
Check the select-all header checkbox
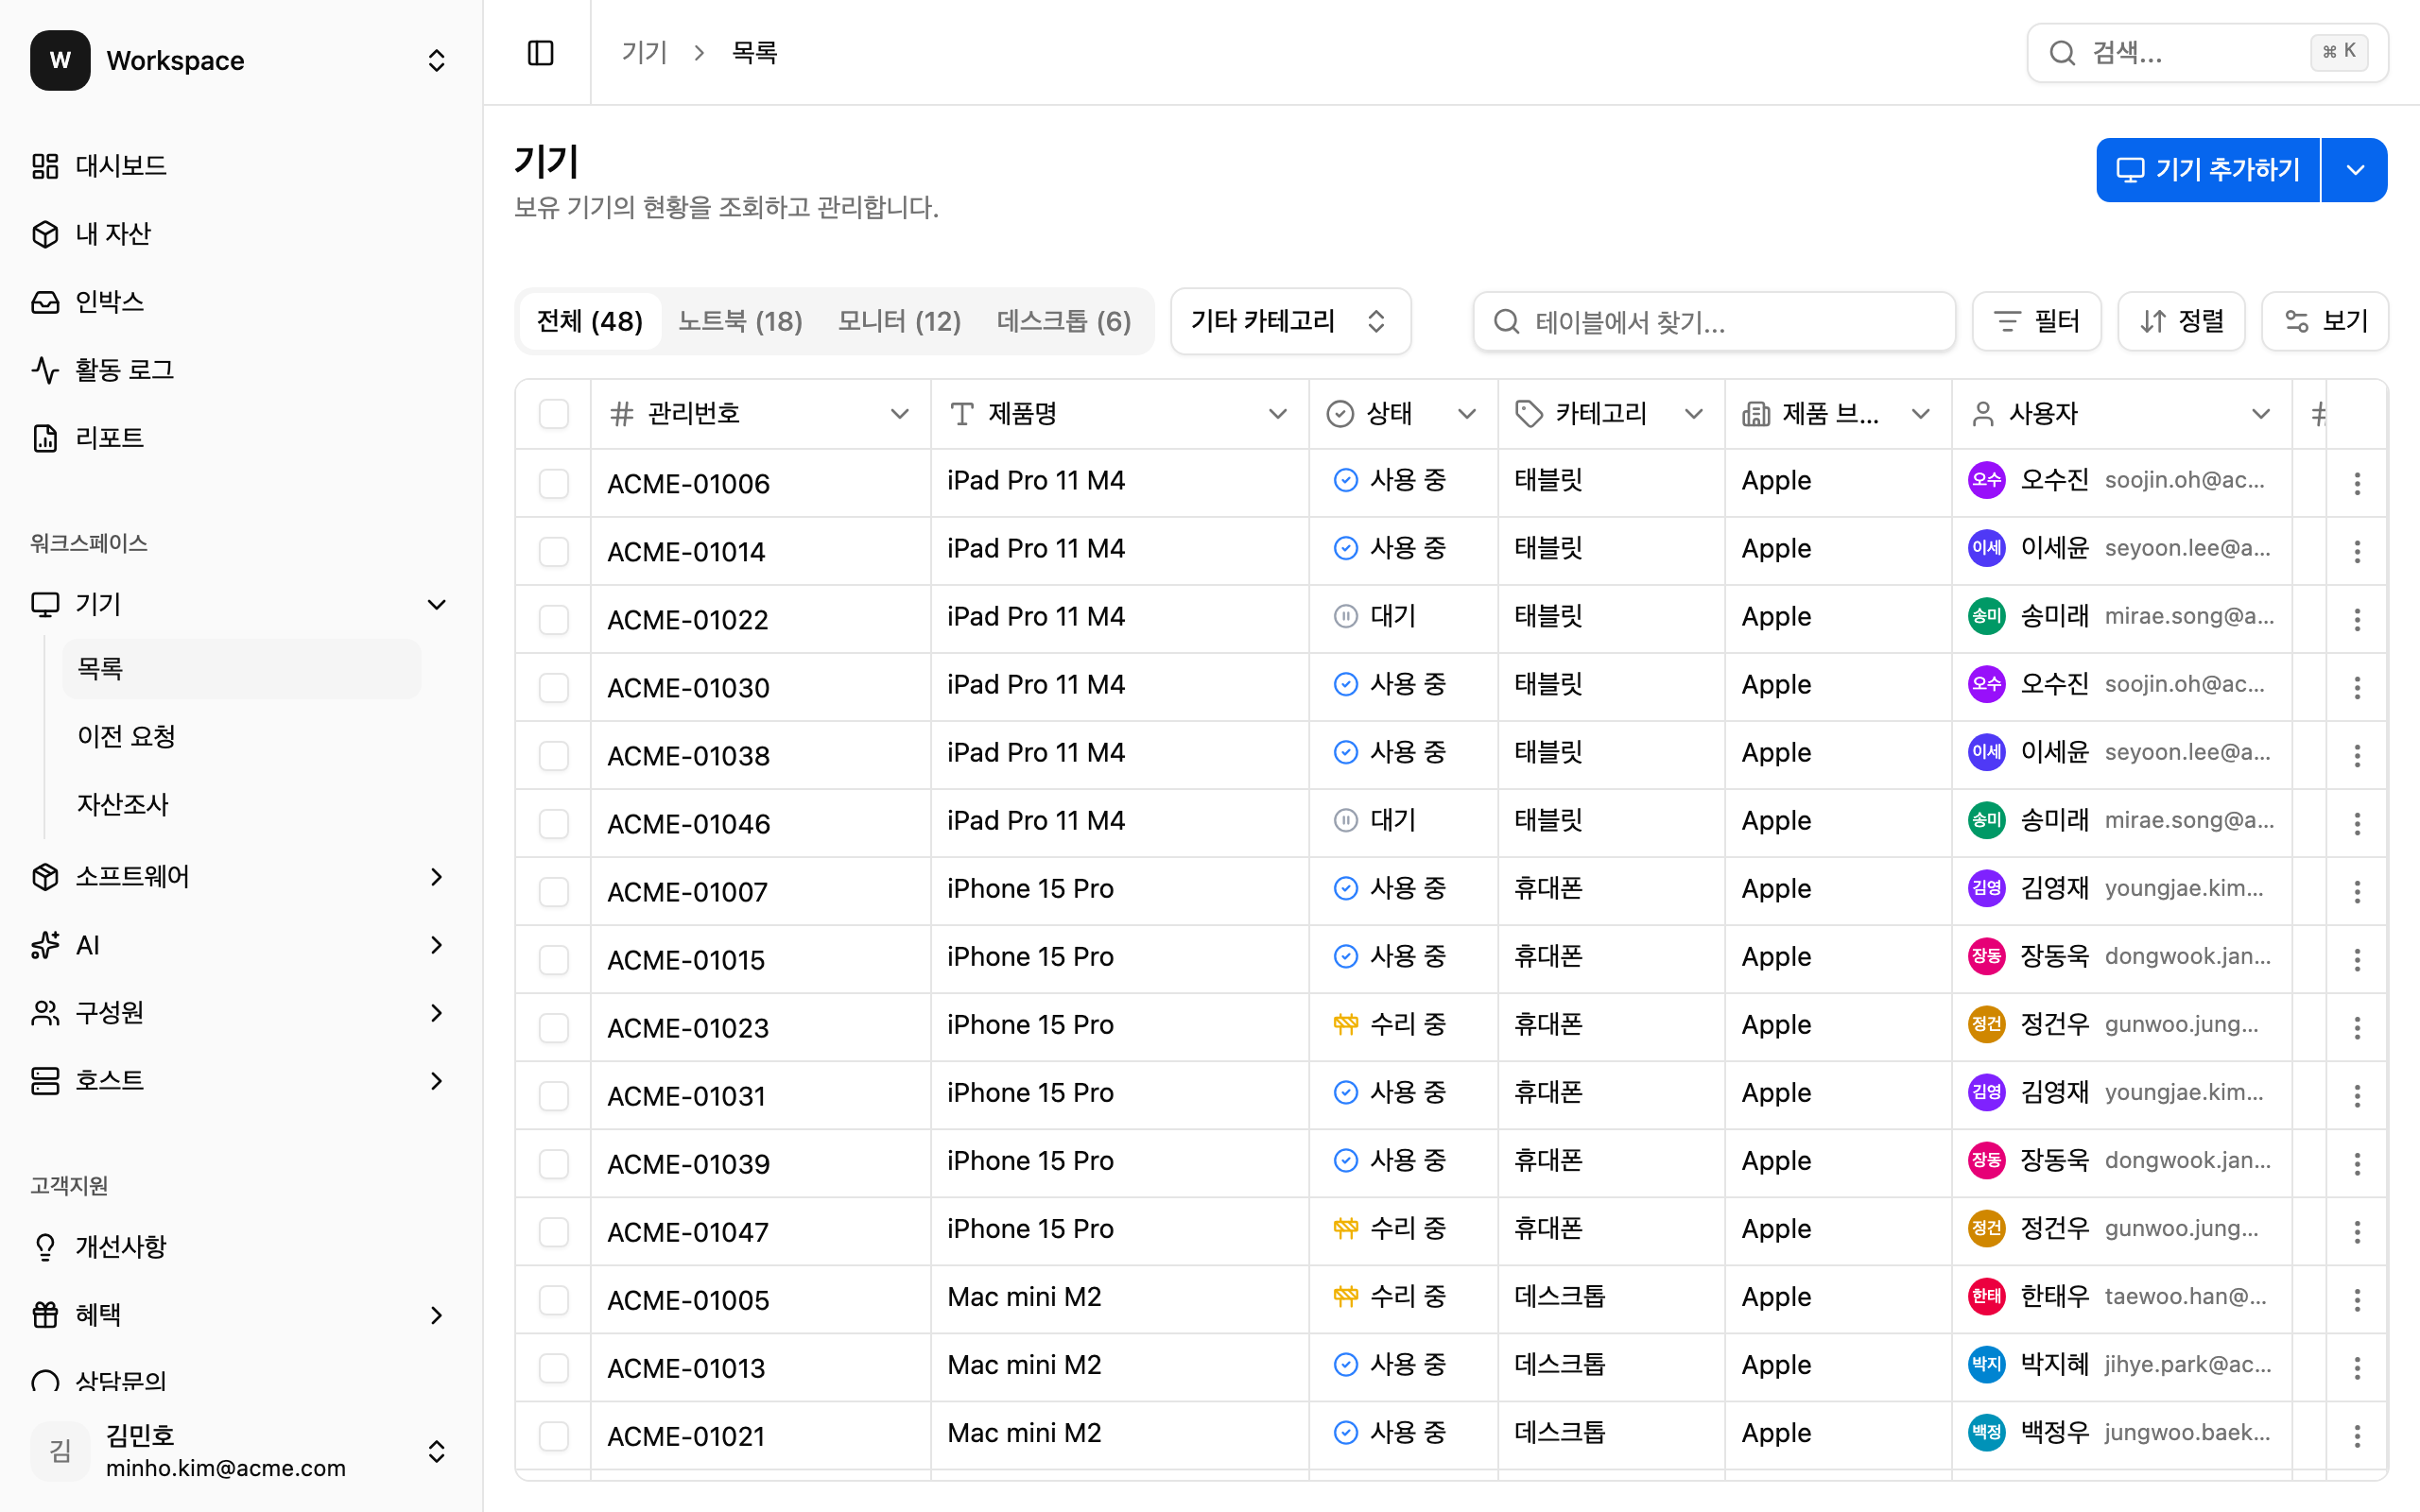553,414
